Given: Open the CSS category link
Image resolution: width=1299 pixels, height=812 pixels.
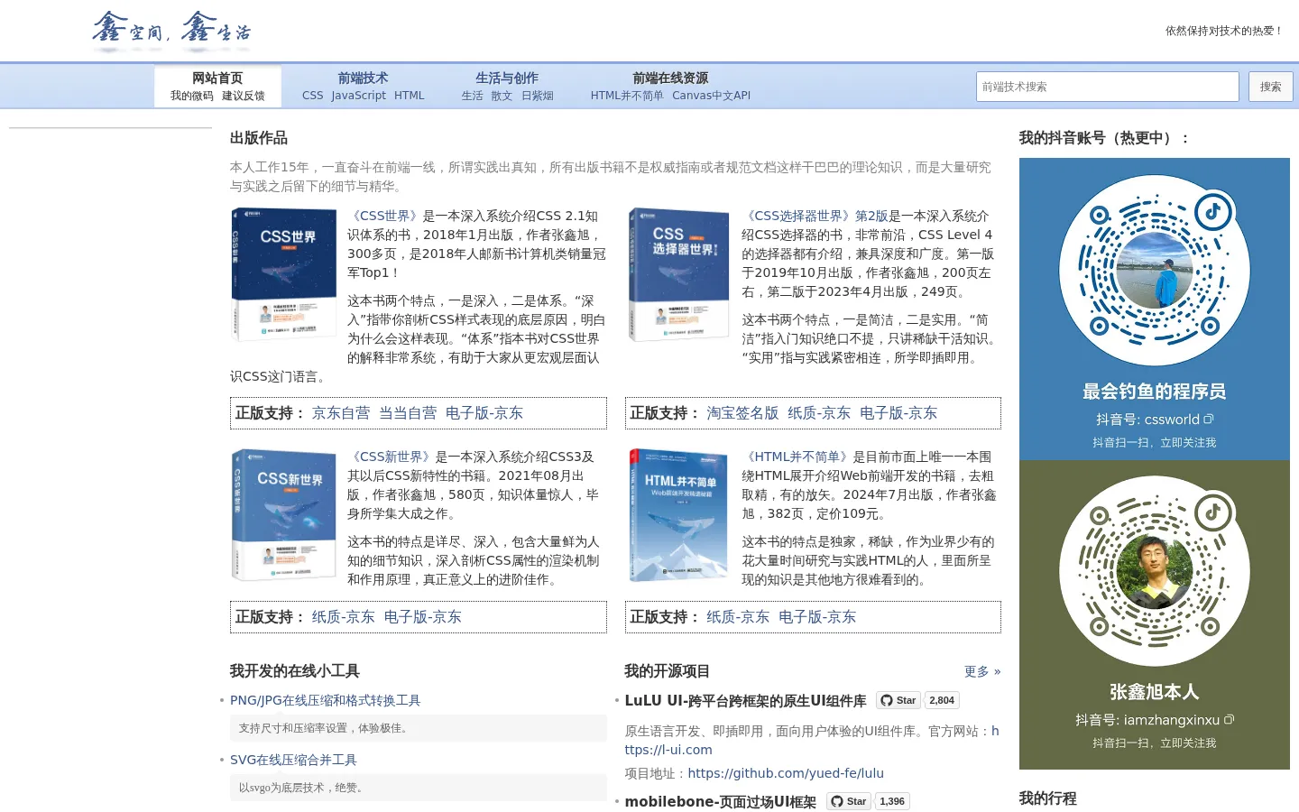Looking at the screenshot, I should 312,96.
